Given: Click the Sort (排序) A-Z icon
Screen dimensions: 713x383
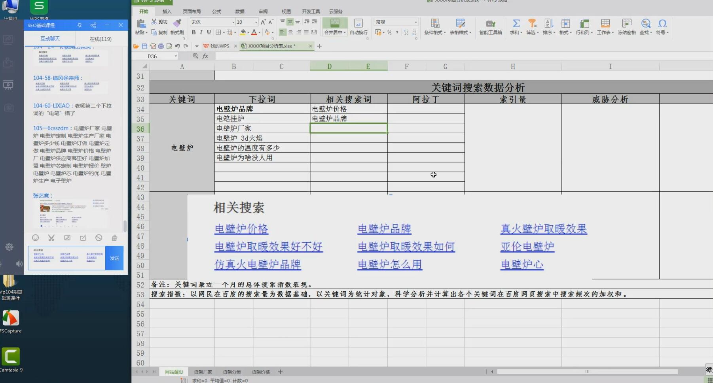Looking at the screenshot, I should coord(548,23).
